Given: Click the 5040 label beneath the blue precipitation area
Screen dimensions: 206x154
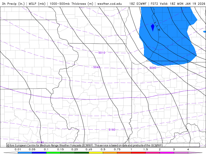Looking at the screenshot, I should point(153,68).
